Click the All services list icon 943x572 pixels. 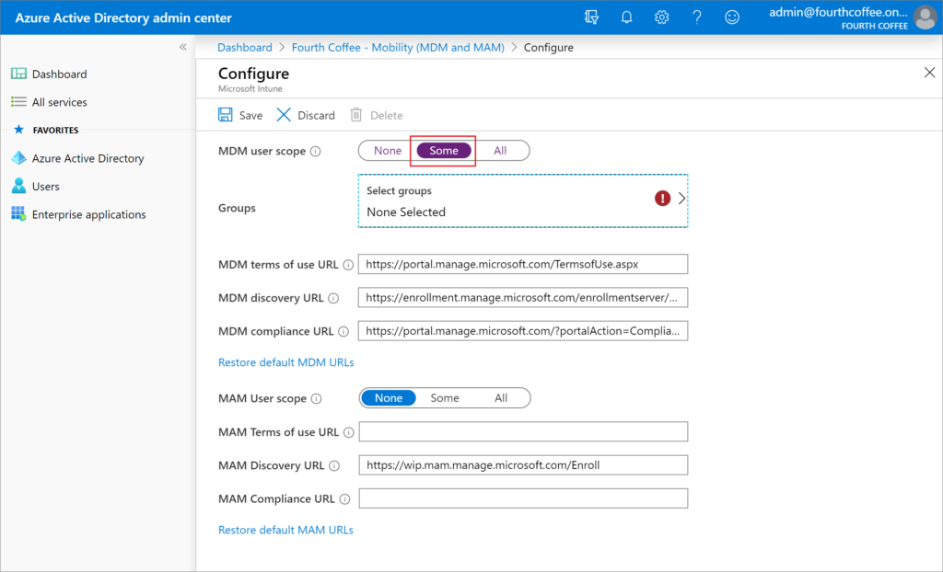point(18,102)
